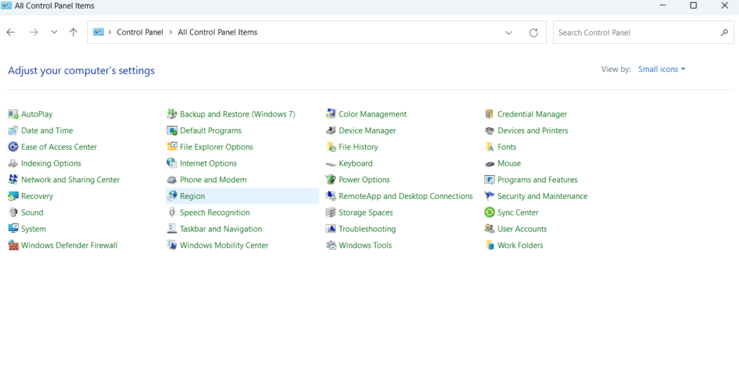Click the Internet Options globe icon

[x=172, y=164]
